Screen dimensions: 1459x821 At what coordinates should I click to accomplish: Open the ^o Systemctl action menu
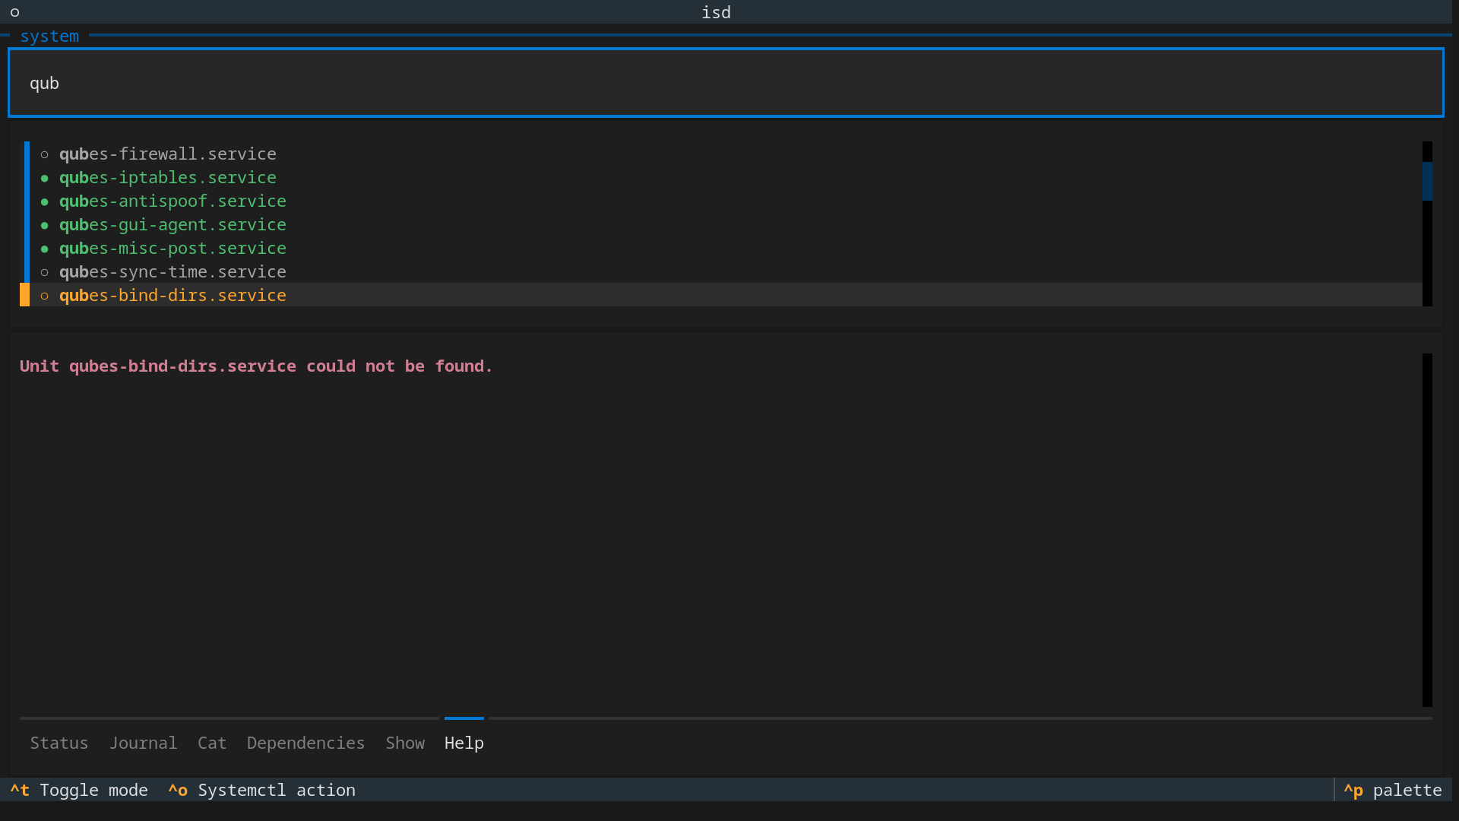pyautogui.click(x=261, y=790)
